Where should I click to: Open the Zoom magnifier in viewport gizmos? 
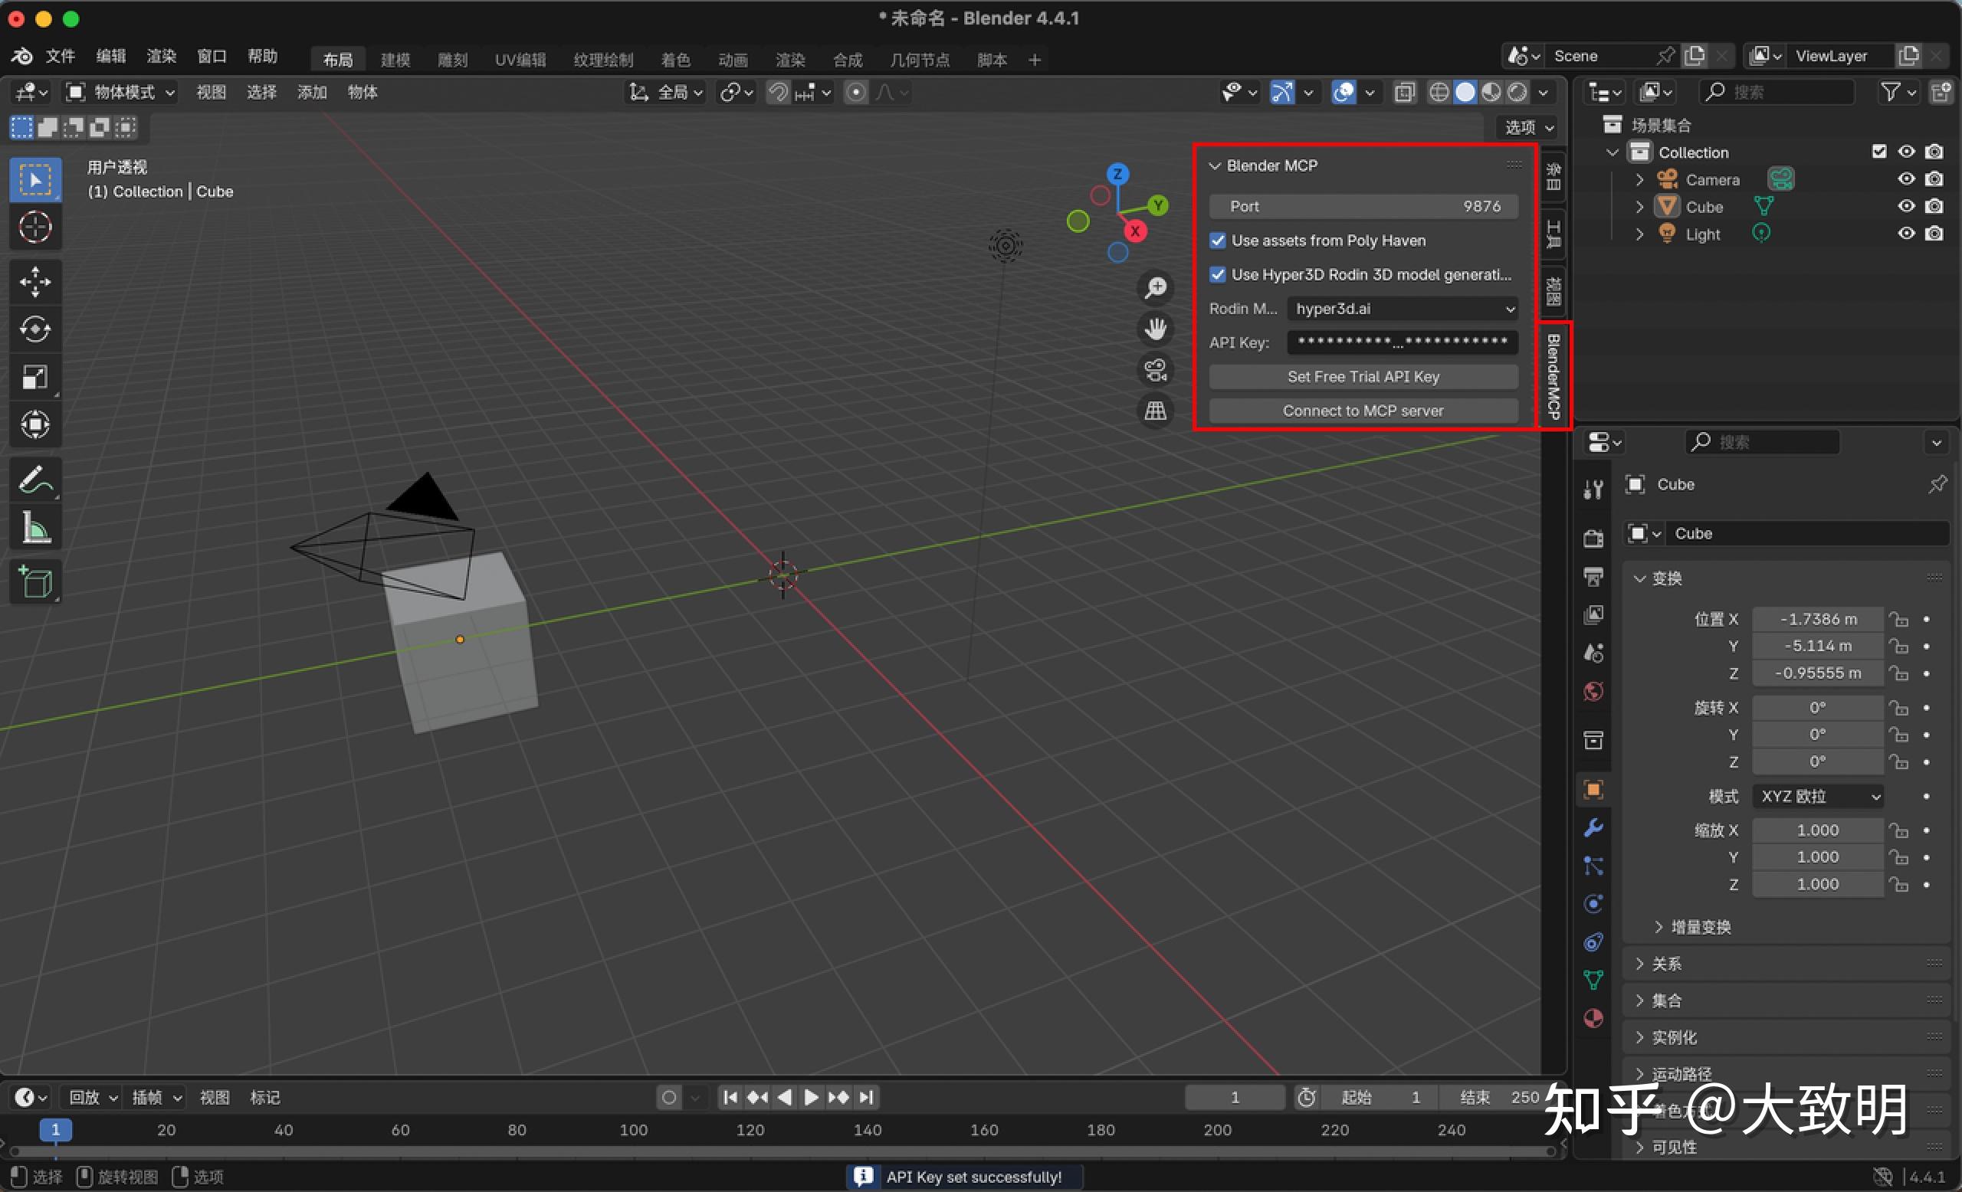(1156, 287)
